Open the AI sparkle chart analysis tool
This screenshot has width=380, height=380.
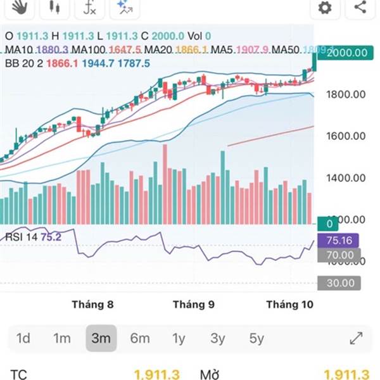(x=124, y=7)
